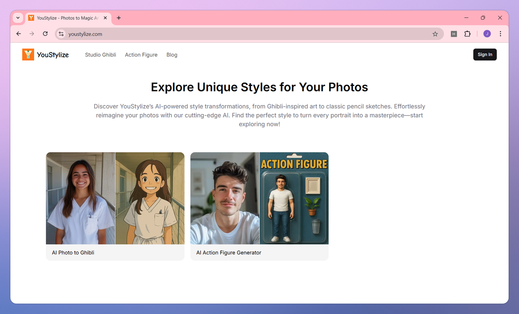Expand the tab search dropdown arrow
Screen dimensions: 519x314
pos(18,18)
